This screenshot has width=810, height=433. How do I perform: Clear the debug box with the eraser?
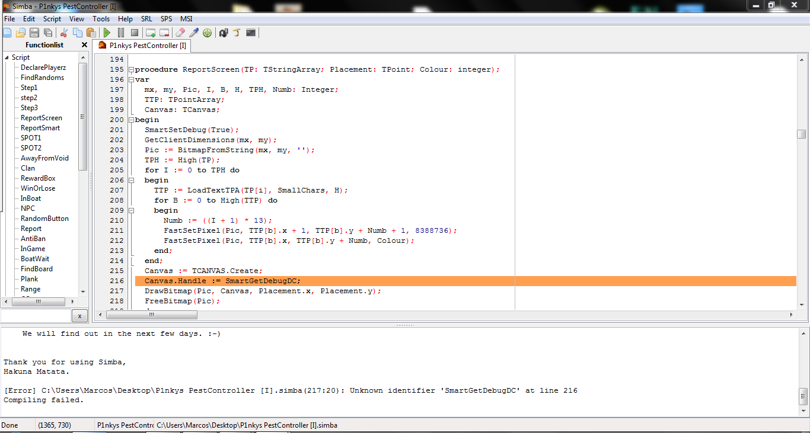coord(180,33)
